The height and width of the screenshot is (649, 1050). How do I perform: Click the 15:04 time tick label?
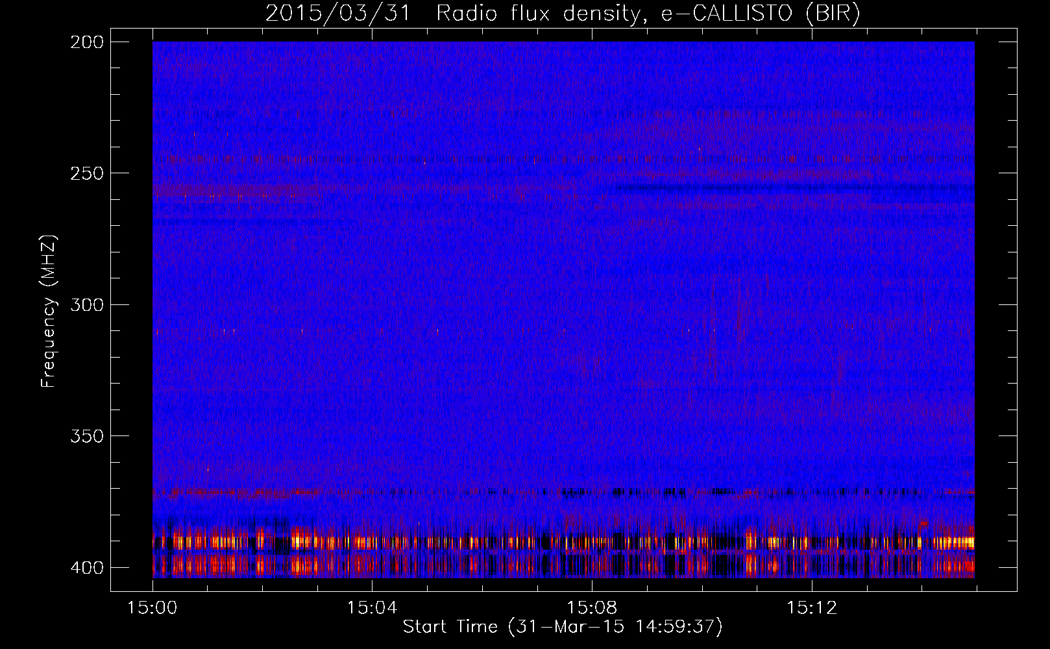tap(372, 608)
